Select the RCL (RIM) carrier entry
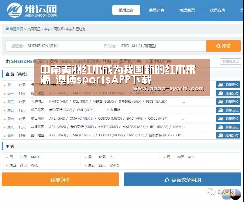Viewport: 244px width, 202px height. 80,102
